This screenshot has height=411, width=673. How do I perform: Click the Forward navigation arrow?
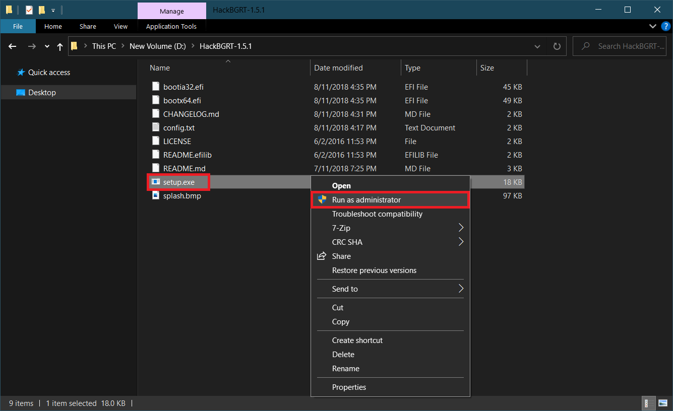[x=32, y=46]
